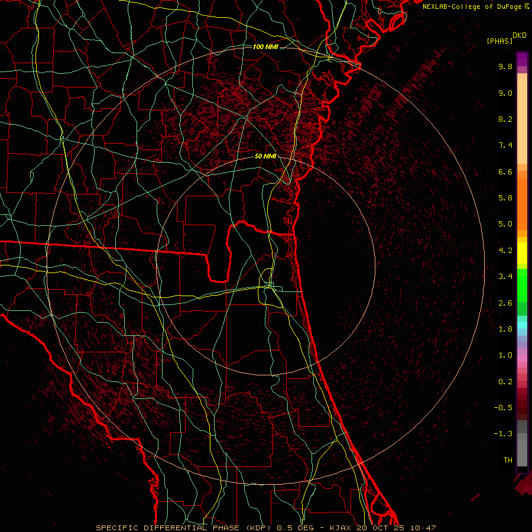Click the 1.0 value on color scale
The width and height of the screenshot is (532, 532).
pos(505,355)
